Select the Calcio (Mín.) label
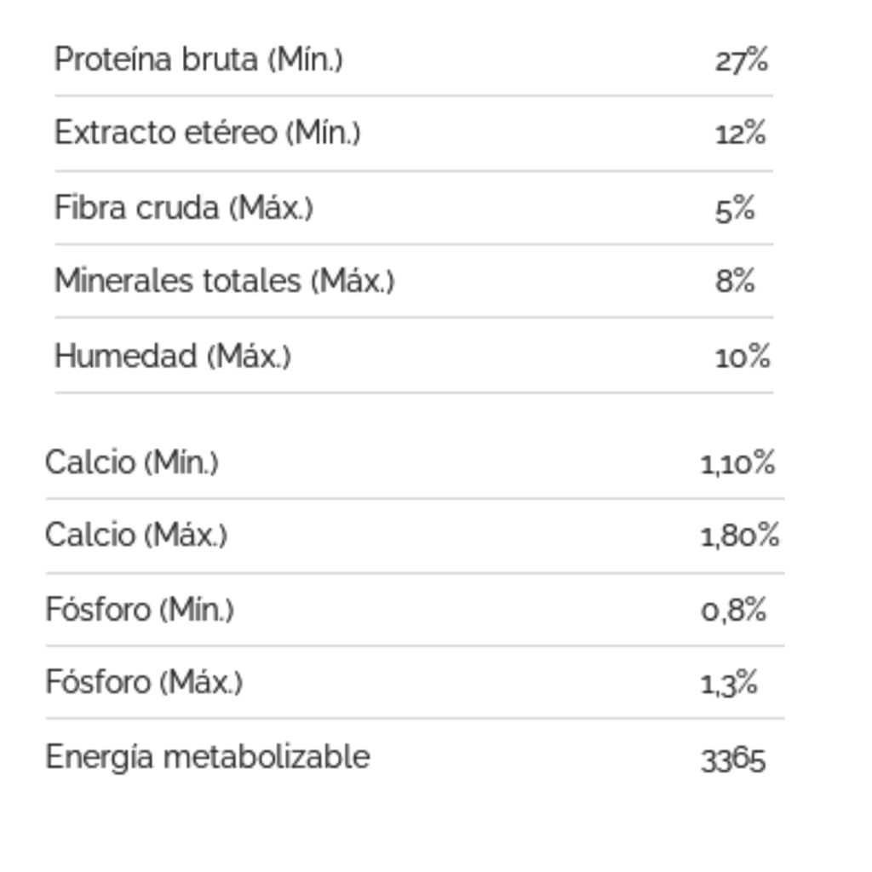Image resolution: width=872 pixels, height=872 pixels. coord(132,462)
